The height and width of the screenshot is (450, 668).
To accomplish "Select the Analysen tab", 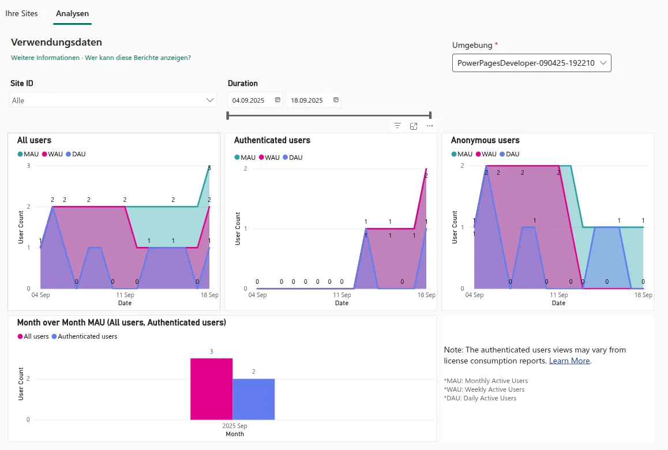I will tap(73, 13).
